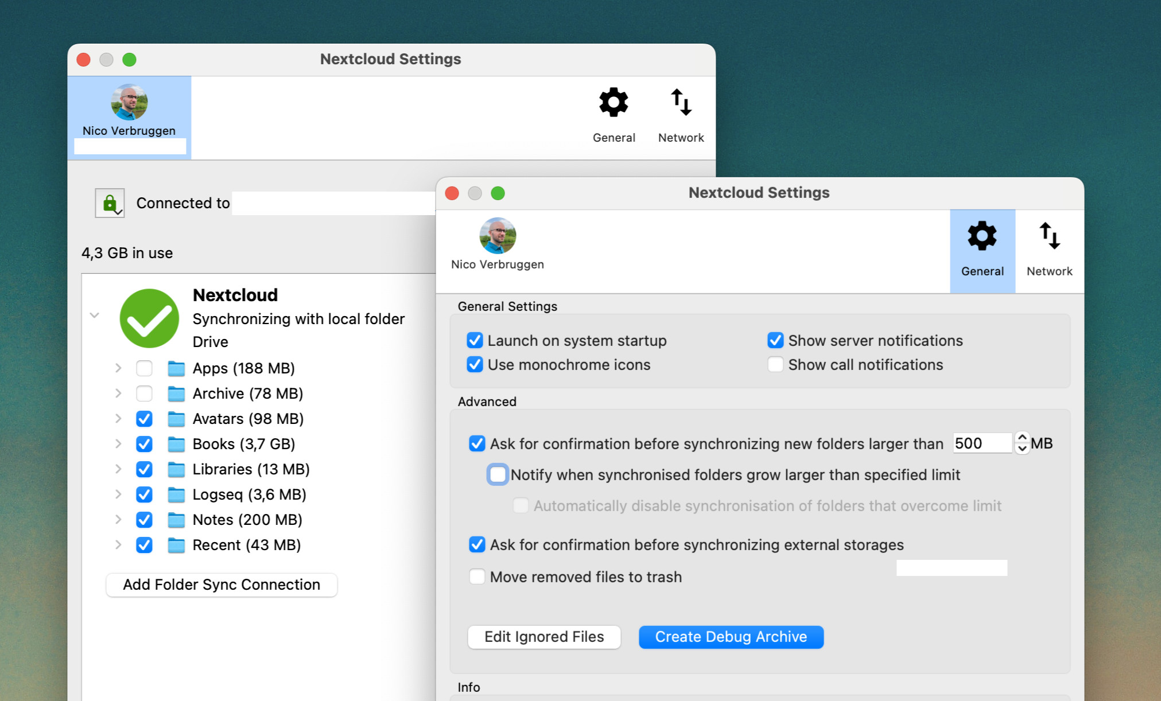
Task: Click the Apps folder icon
Action: tap(176, 368)
